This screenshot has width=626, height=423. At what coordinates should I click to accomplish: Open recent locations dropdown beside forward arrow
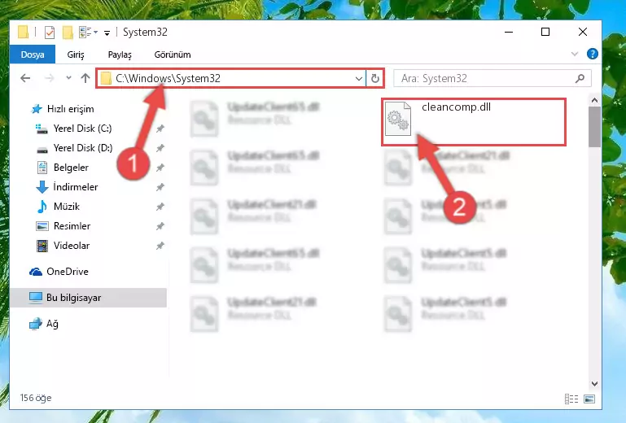tap(68, 78)
